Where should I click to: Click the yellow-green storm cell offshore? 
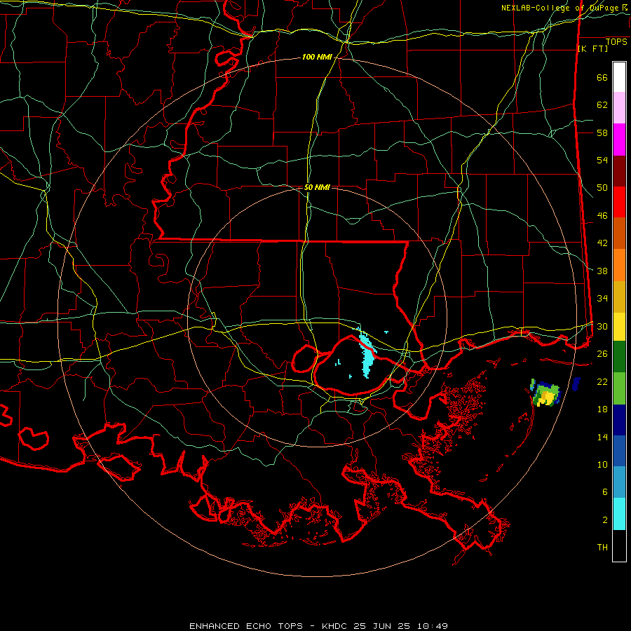coord(545,395)
